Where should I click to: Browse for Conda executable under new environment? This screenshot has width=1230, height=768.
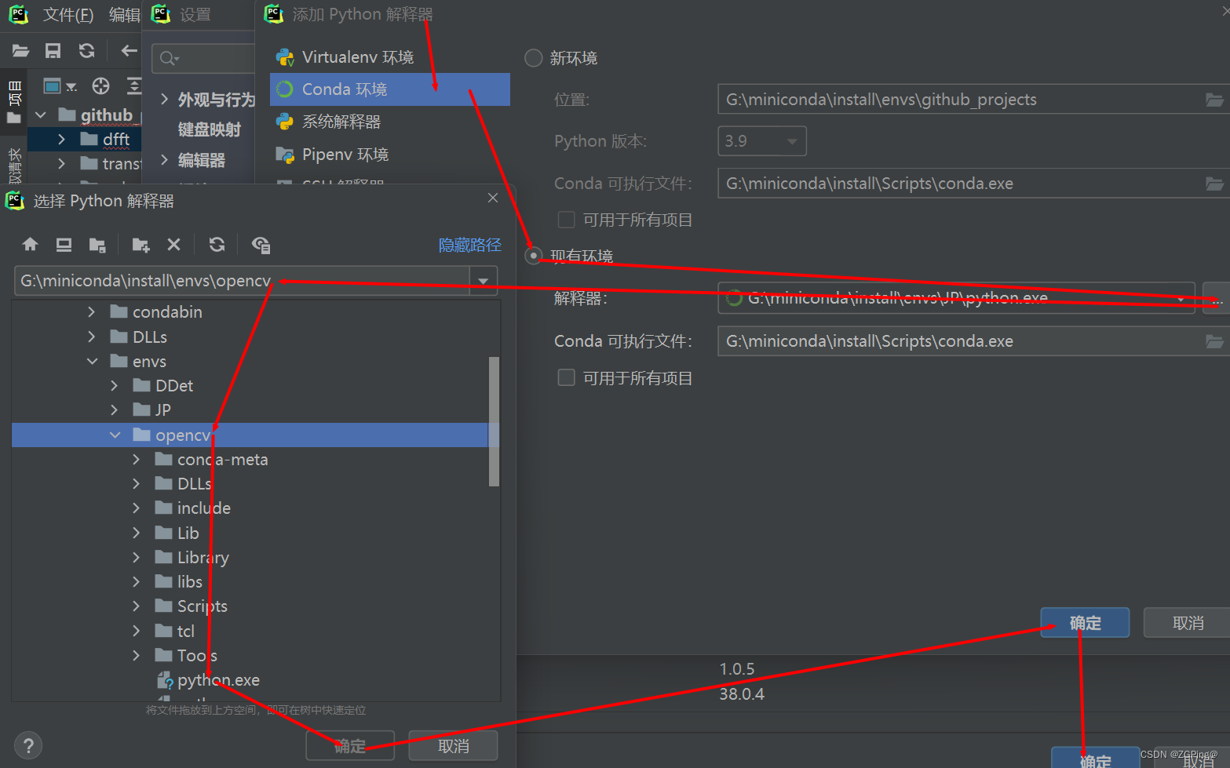click(1214, 184)
